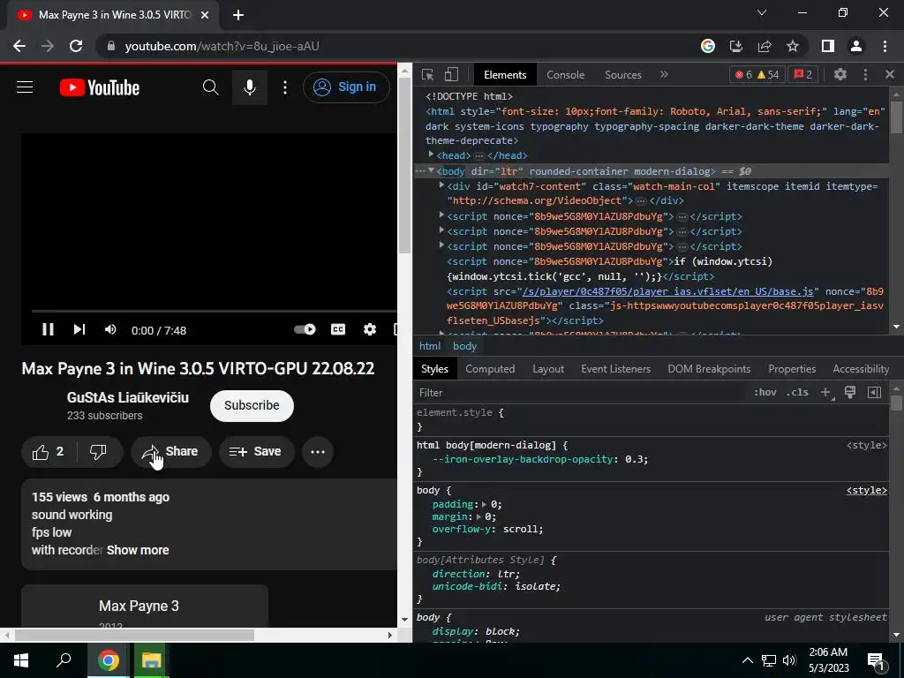Toggle the .cls class editor
904x678 pixels.
(797, 393)
